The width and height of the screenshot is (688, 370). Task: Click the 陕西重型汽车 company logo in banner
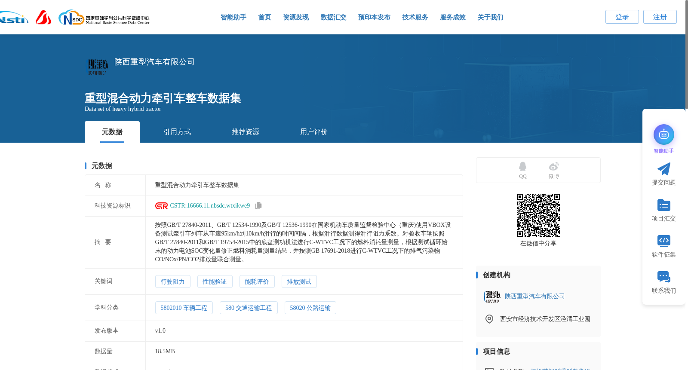pos(98,67)
